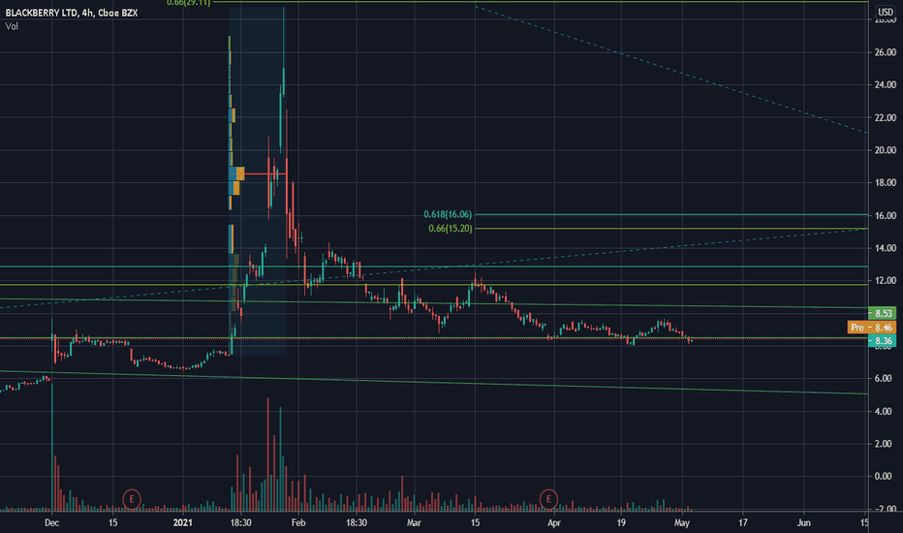Click the 19 label after Apr

pyautogui.click(x=621, y=523)
